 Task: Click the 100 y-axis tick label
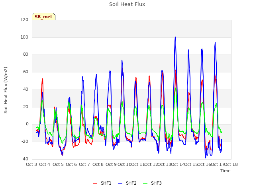click(24, 37)
